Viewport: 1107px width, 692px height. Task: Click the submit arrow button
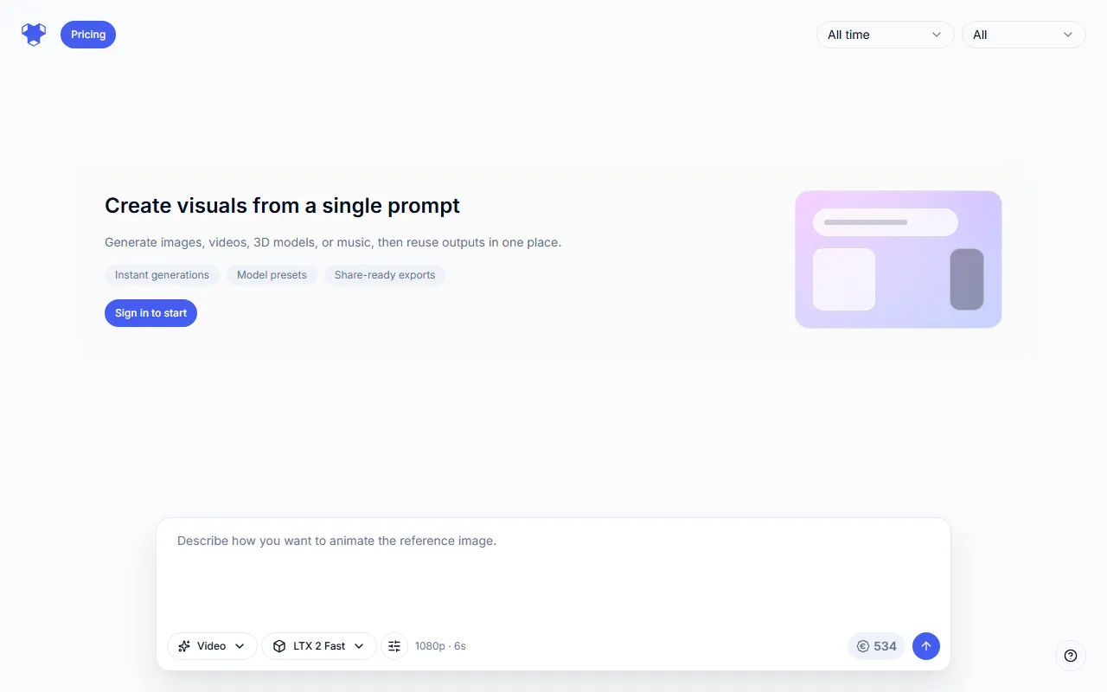pos(926,646)
